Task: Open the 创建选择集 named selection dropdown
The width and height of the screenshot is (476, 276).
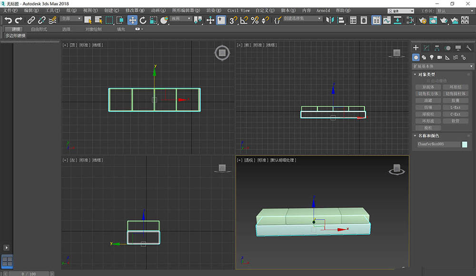Action: (x=303, y=19)
